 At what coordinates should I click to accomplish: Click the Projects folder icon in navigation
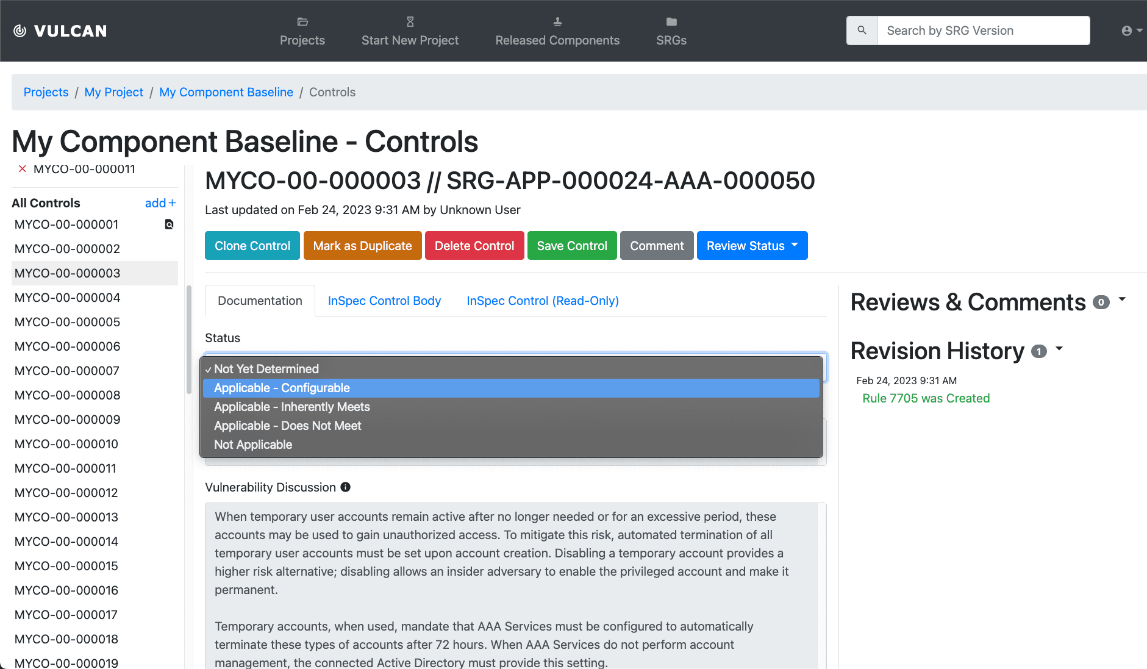[302, 21]
